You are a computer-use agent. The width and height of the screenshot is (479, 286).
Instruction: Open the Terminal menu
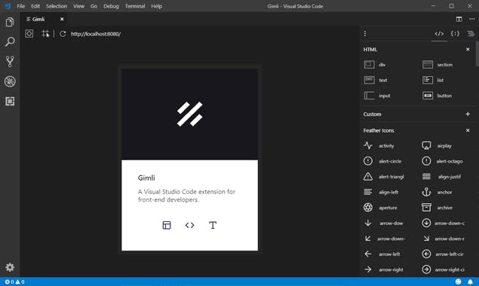(135, 6)
